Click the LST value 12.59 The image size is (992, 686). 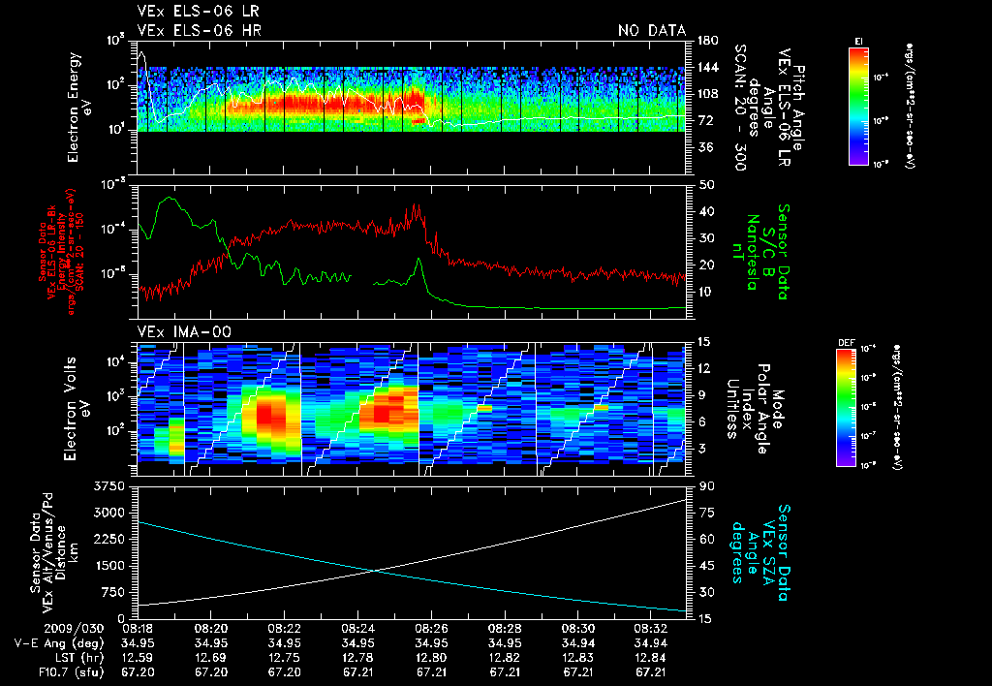(138, 658)
